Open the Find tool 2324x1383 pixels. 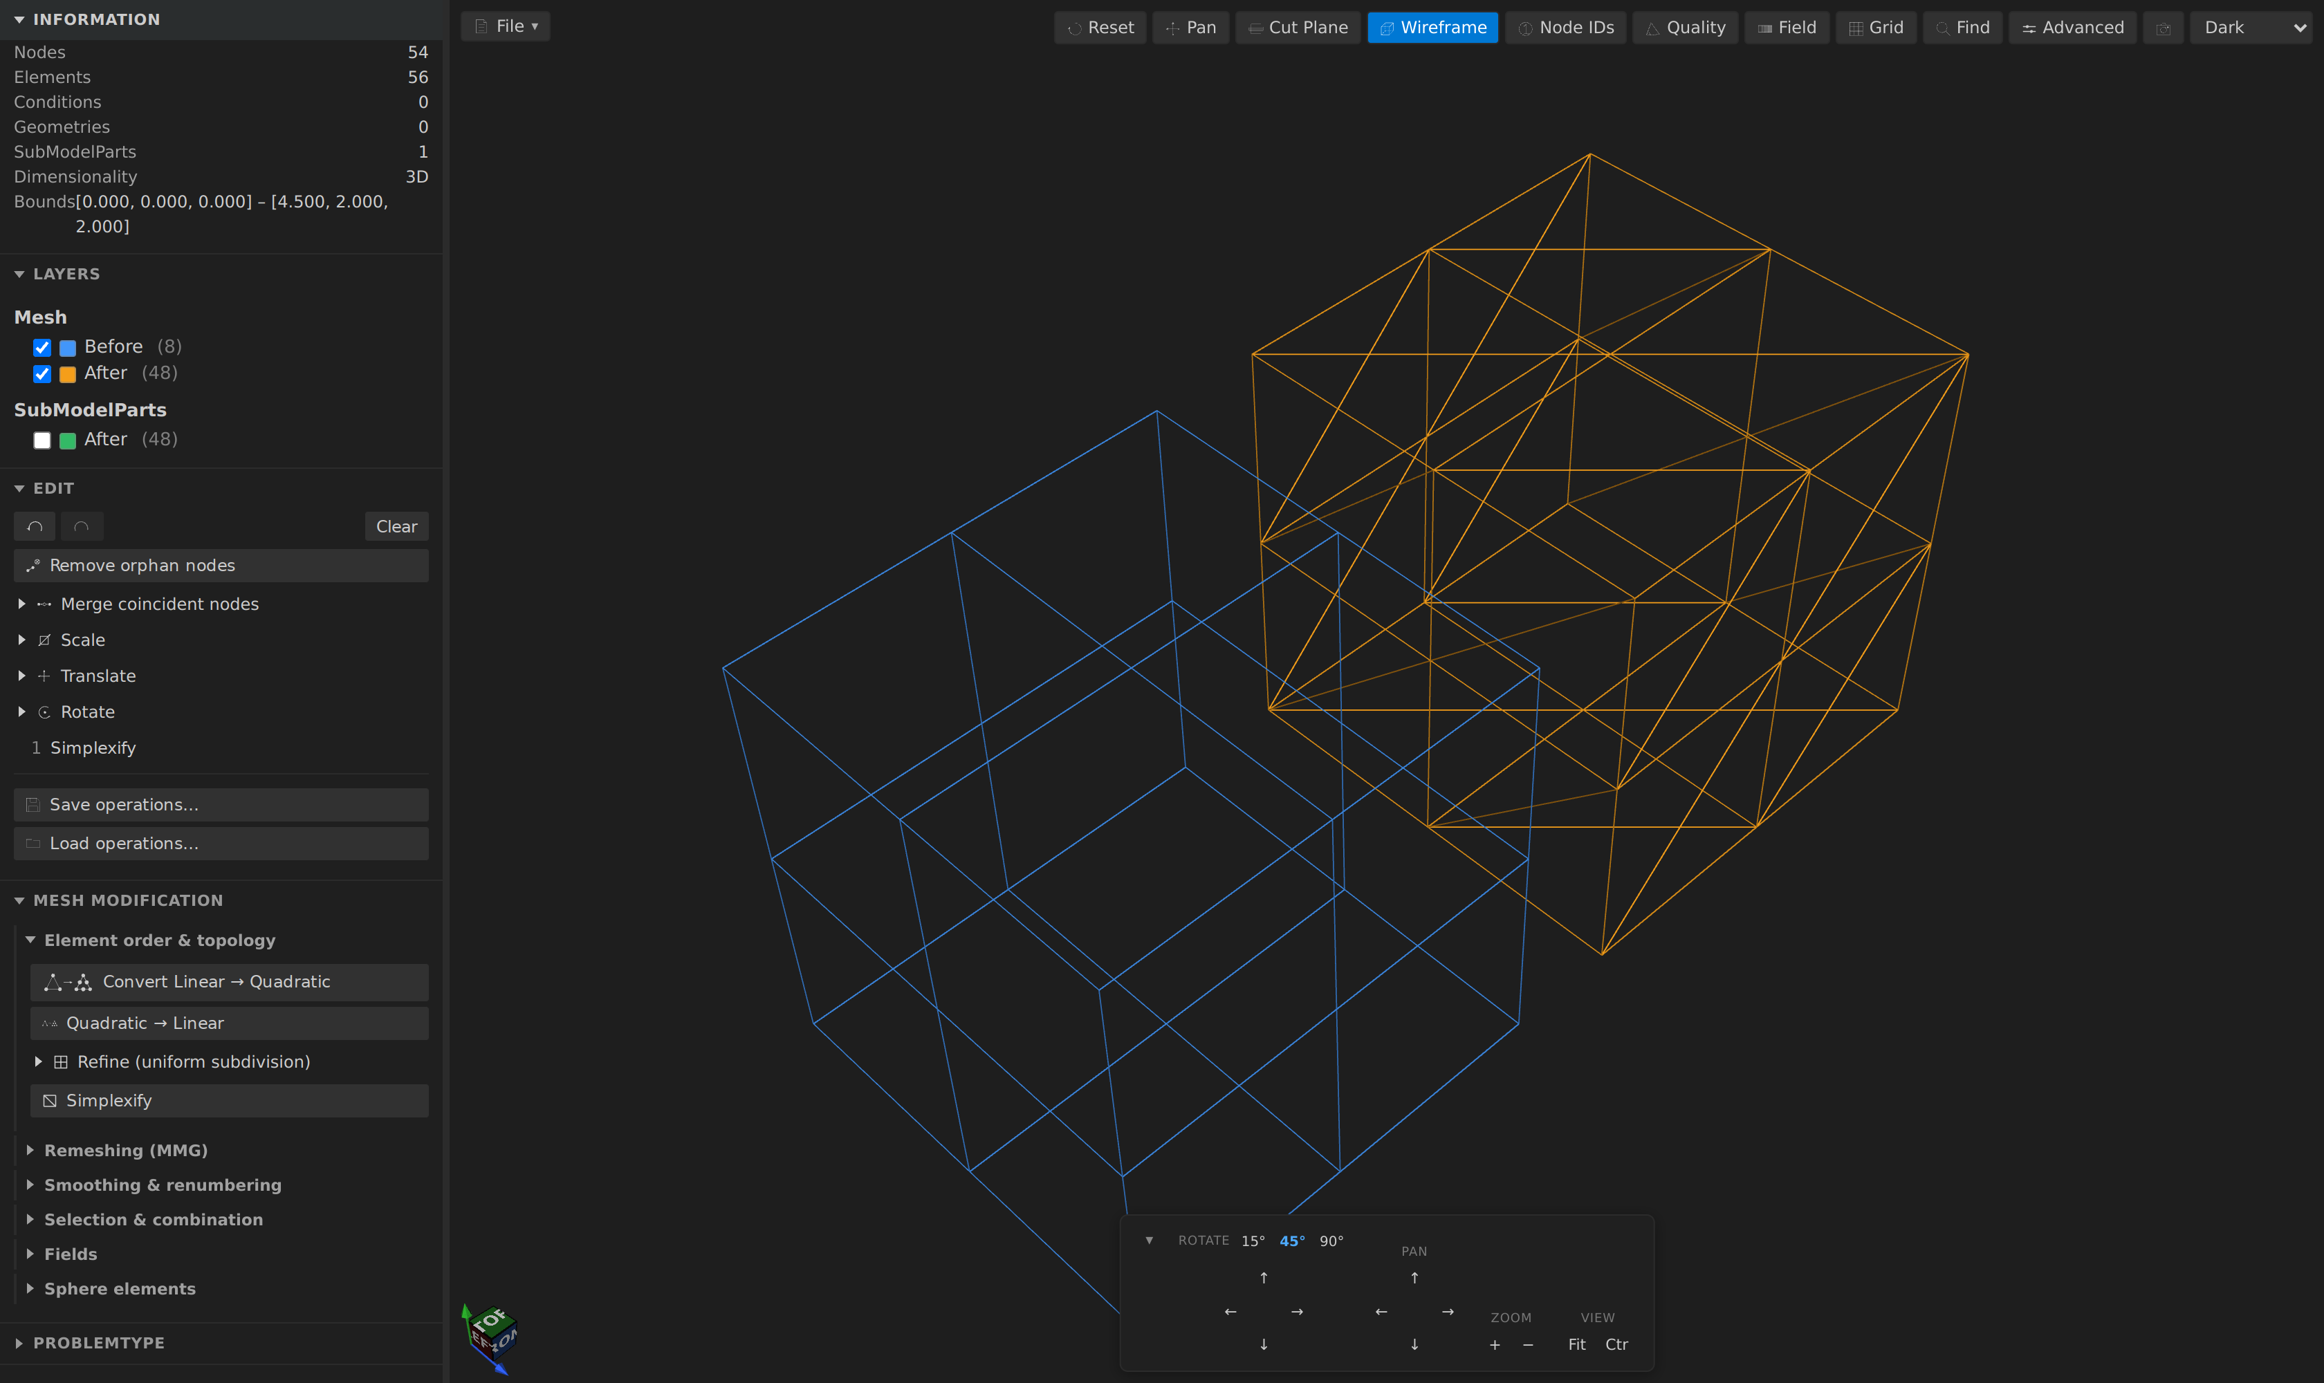click(x=1962, y=28)
